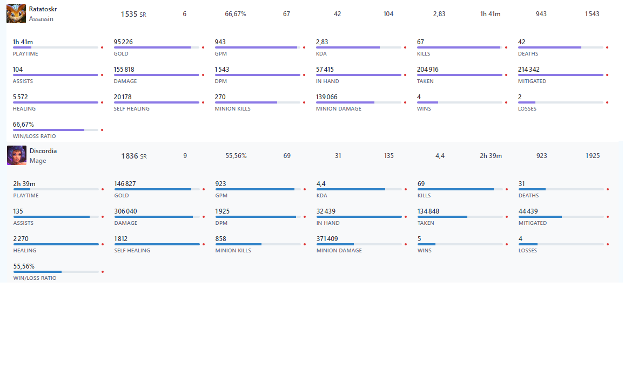The image size is (631, 378).
Task: Click red dot beside Ratatoskr's PLAYTIME bar
Action: [x=102, y=47]
